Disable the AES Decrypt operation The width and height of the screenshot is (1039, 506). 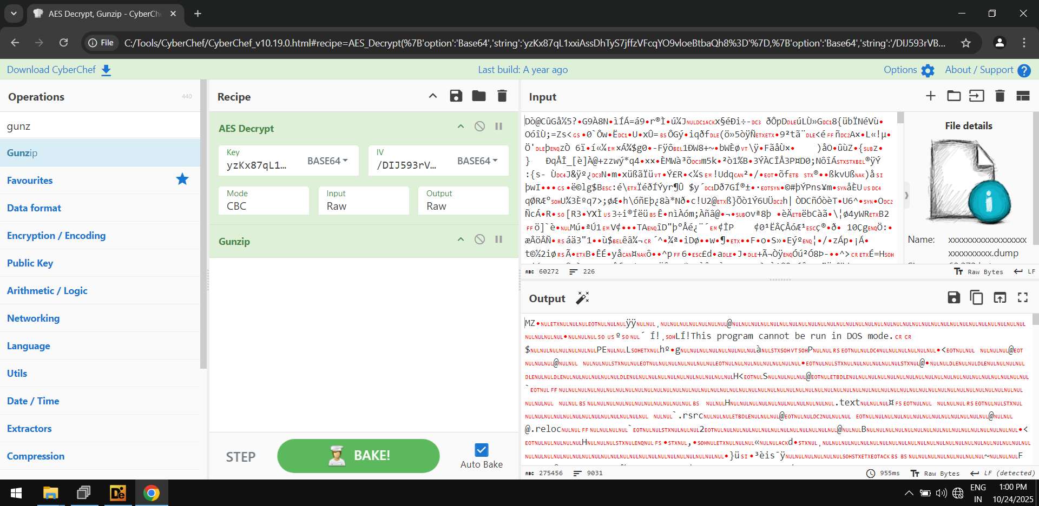click(479, 126)
